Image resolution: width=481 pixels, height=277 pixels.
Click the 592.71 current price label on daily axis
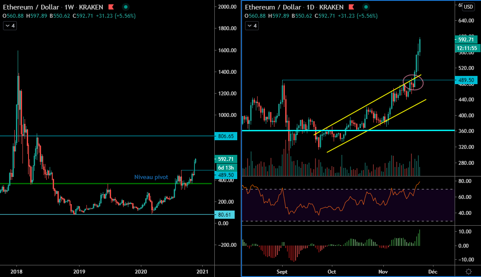click(x=467, y=39)
